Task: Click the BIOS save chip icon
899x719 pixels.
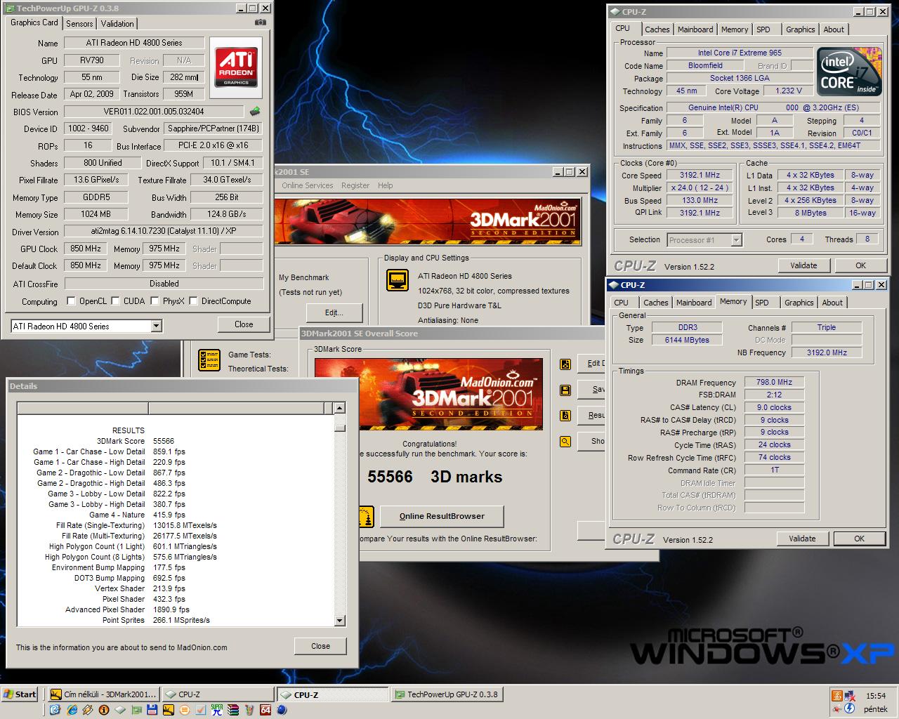Action: click(x=255, y=112)
